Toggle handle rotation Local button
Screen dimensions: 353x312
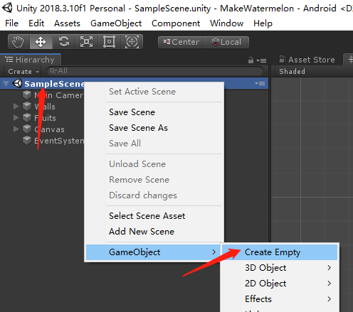click(x=226, y=42)
